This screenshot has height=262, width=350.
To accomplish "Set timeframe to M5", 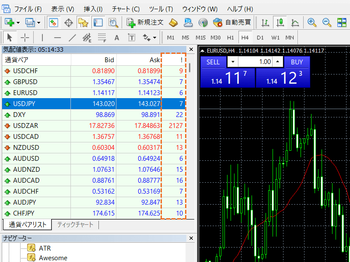I will pyautogui.click(x=185, y=38).
